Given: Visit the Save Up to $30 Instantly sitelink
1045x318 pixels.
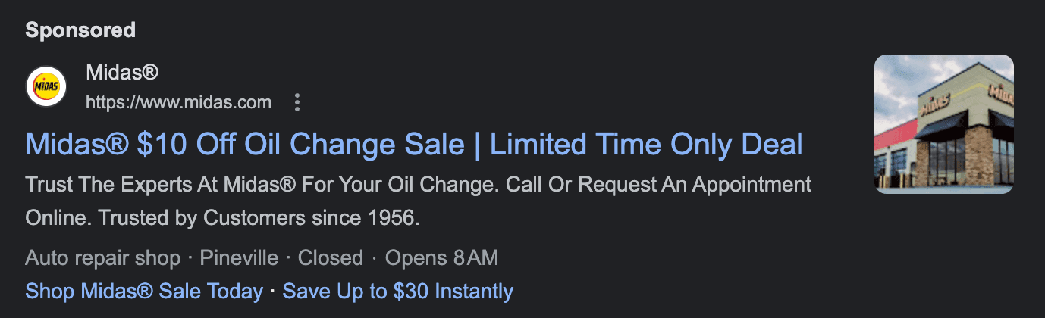Looking at the screenshot, I should (397, 291).
